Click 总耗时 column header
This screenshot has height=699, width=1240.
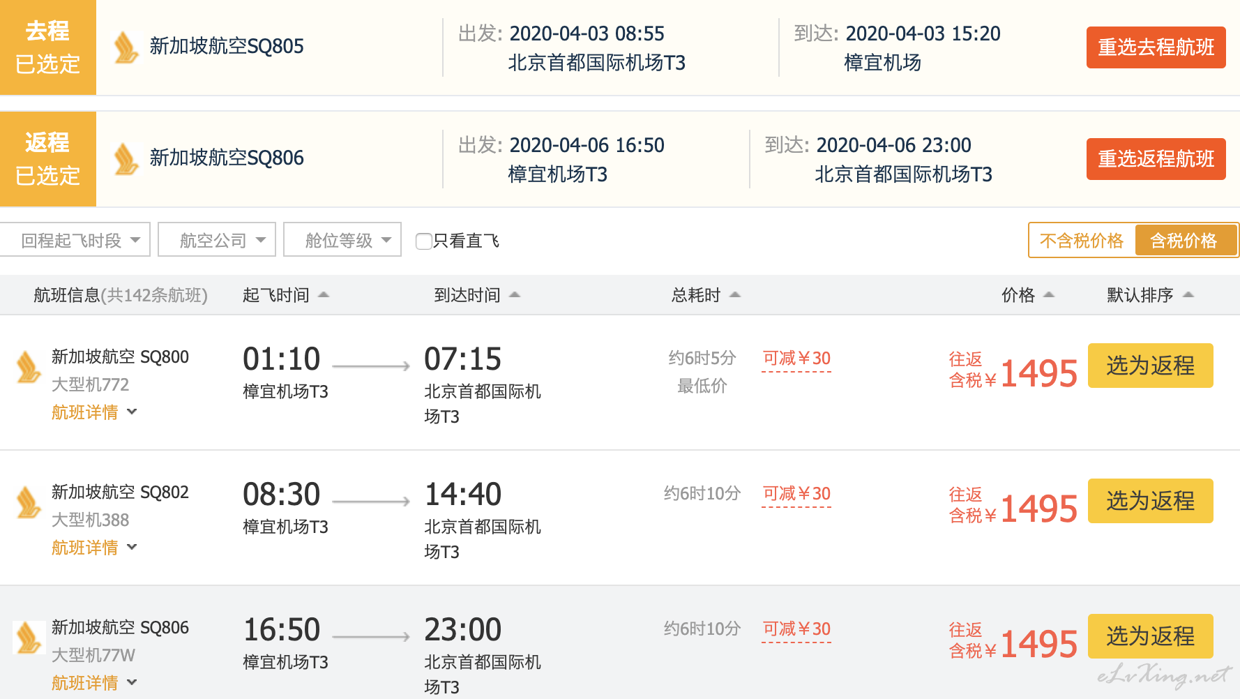click(x=696, y=295)
